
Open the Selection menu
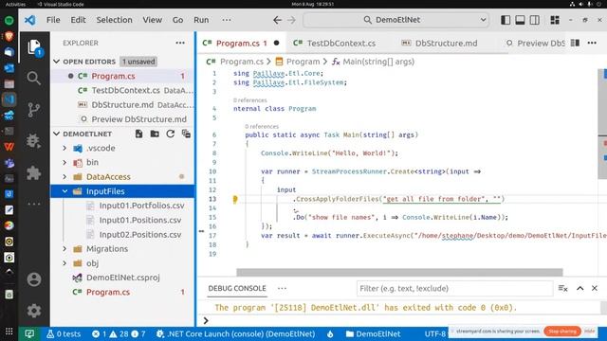tap(114, 20)
